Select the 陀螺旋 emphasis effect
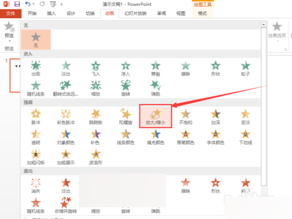 click(x=126, y=117)
